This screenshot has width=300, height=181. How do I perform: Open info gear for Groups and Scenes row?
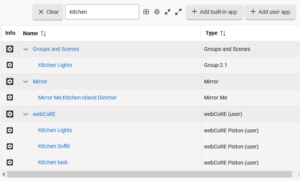(10, 49)
